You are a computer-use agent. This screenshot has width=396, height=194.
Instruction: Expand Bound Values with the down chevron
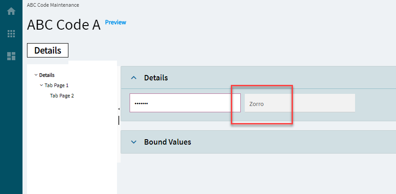(134, 142)
